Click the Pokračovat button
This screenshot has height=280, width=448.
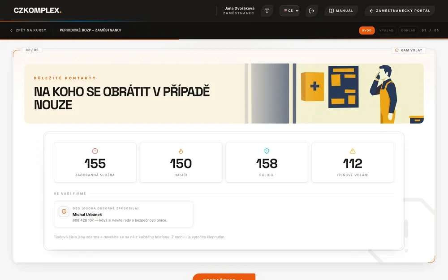[x=224, y=278]
